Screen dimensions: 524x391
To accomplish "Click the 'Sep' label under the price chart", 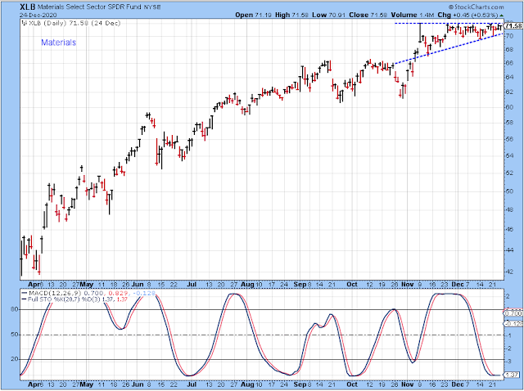I will 300,285.
